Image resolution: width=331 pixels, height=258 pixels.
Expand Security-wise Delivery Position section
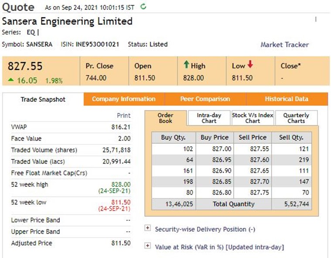[147, 229]
